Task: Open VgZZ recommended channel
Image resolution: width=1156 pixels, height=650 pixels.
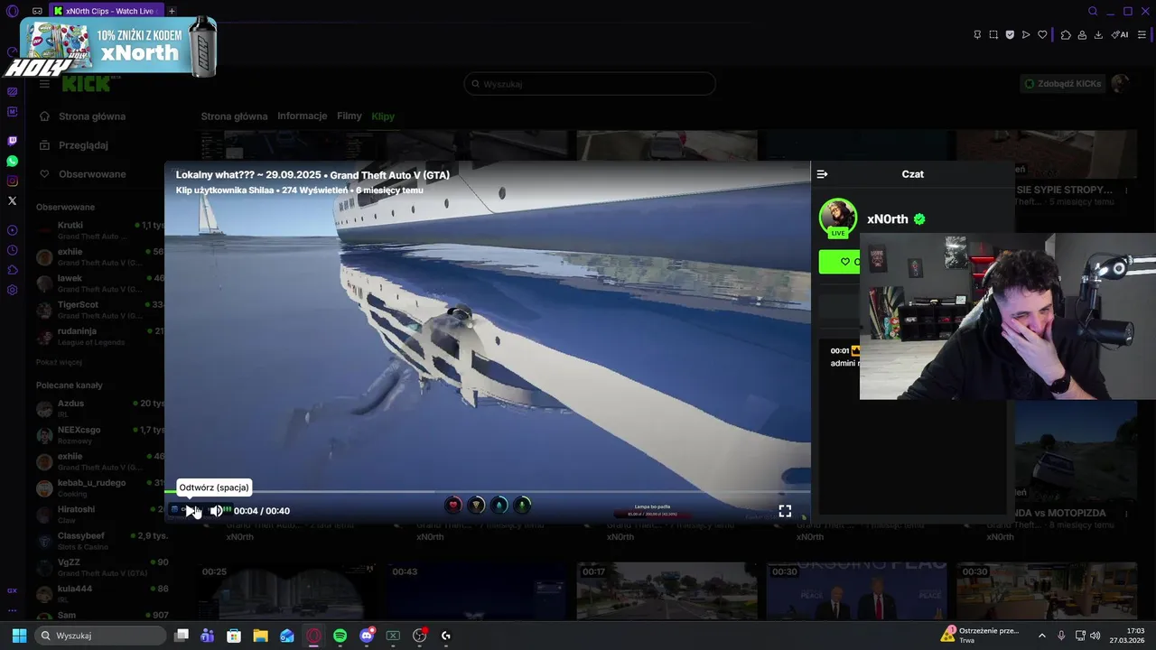Action: pyautogui.click(x=99, y=568)
